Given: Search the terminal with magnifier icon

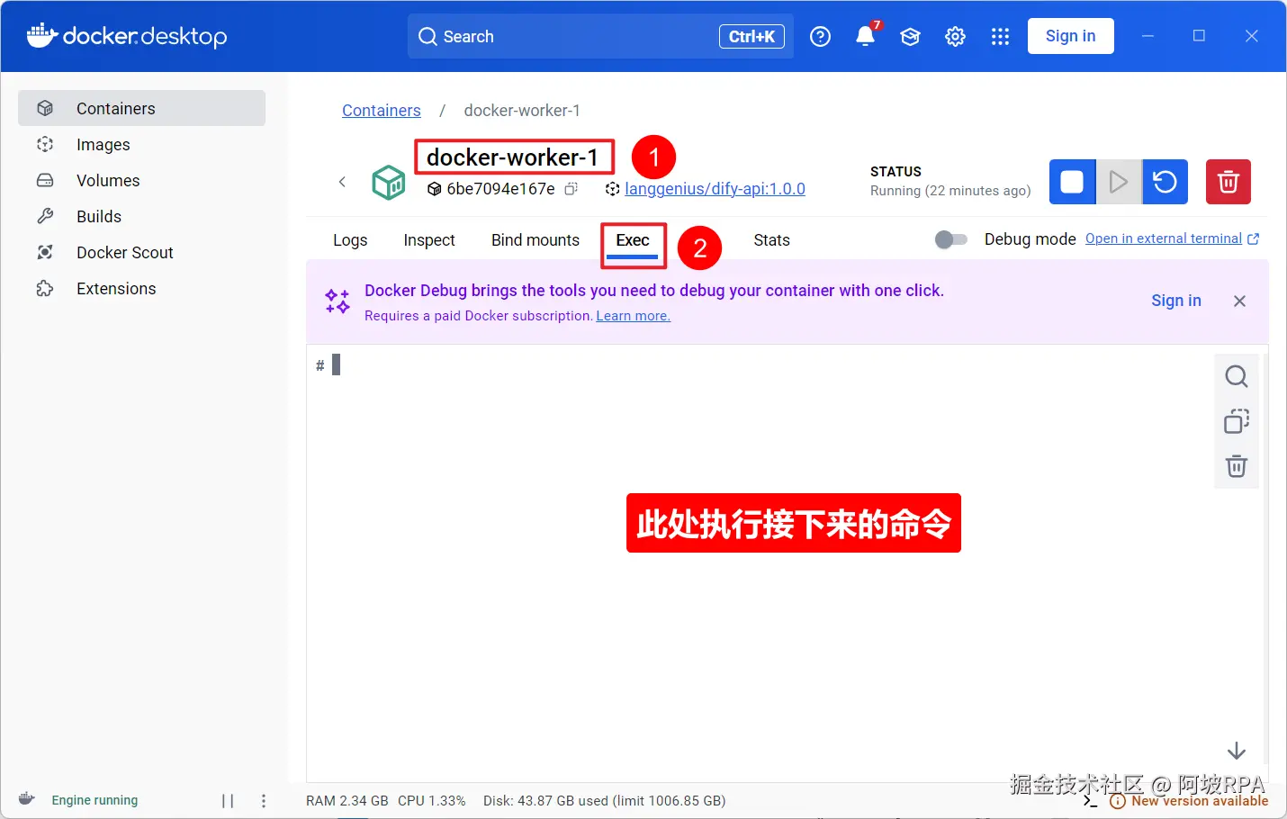Looking at the screenshot, I should pos(1237,376).
